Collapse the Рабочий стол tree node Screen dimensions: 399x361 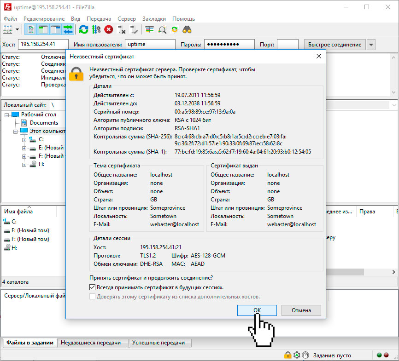pos(7,115)
